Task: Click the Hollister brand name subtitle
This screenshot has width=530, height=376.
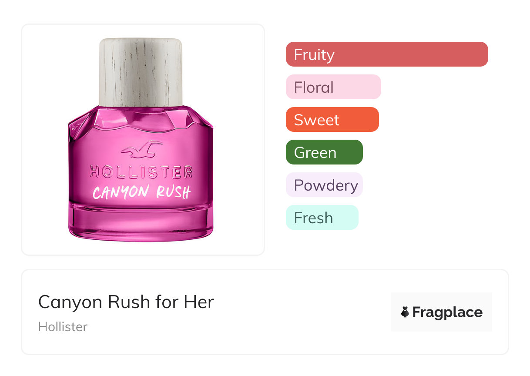Action: point(63,327)
